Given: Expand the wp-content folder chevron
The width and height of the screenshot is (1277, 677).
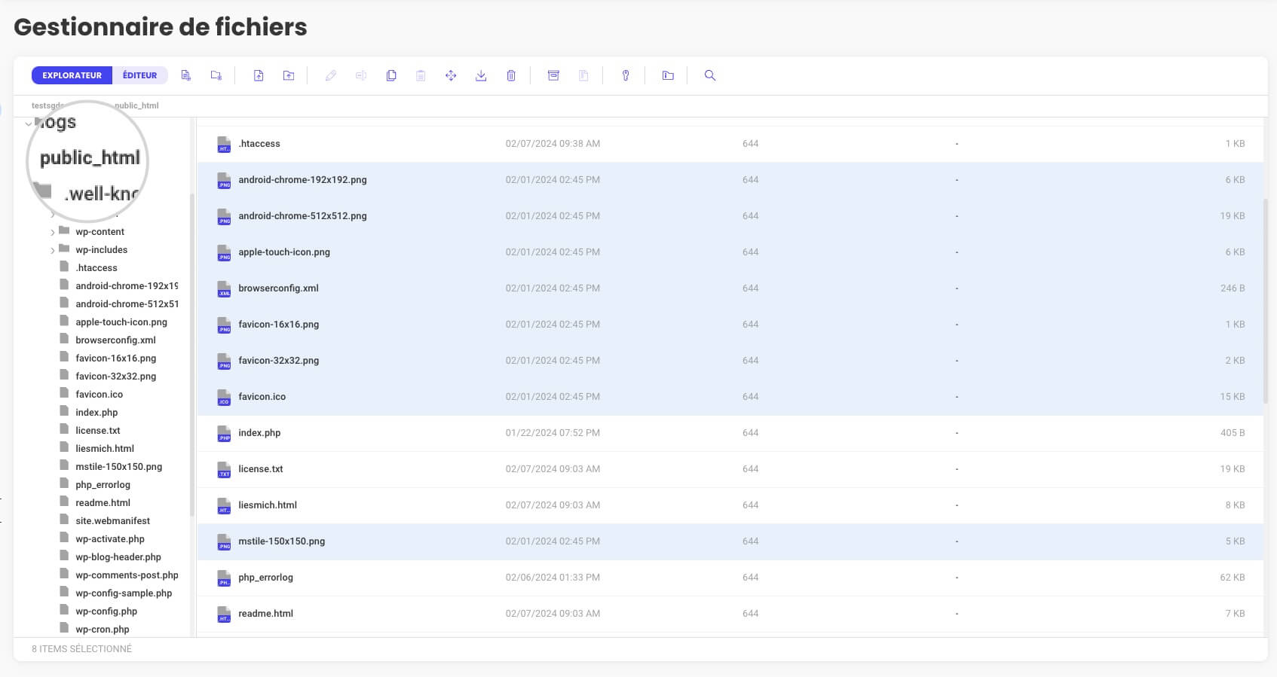Looking at the screenshot, I should coord(52,233).
